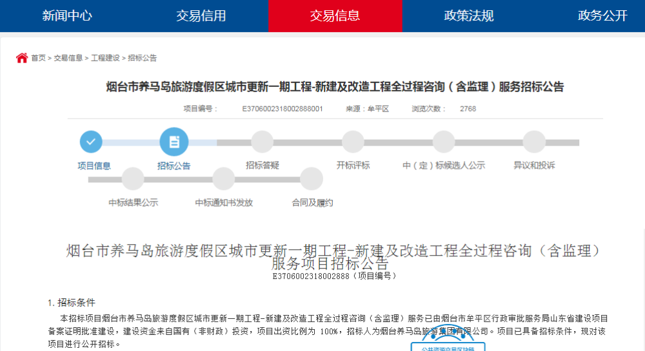
Task: Click the 招标公告 breadcrumb link
Action: pos(143,59)
